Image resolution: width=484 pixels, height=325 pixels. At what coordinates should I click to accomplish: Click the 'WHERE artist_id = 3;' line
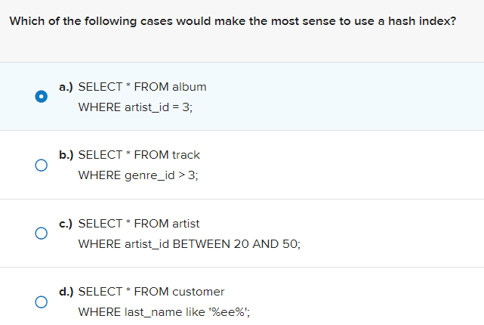135,107
